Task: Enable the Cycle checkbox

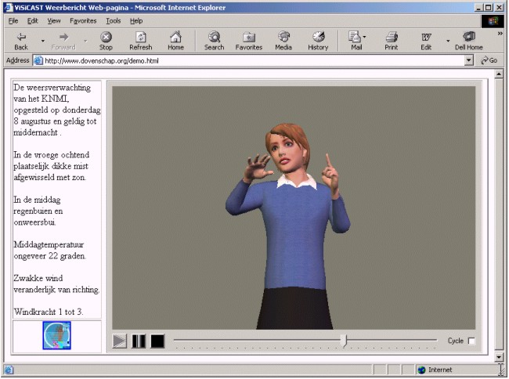Action: pyautogui.click(x=471, y=341)
